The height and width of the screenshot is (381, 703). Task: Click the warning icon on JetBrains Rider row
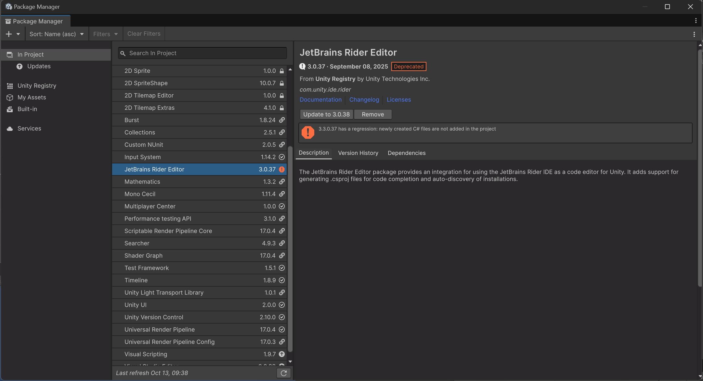(x=282, y=169)
